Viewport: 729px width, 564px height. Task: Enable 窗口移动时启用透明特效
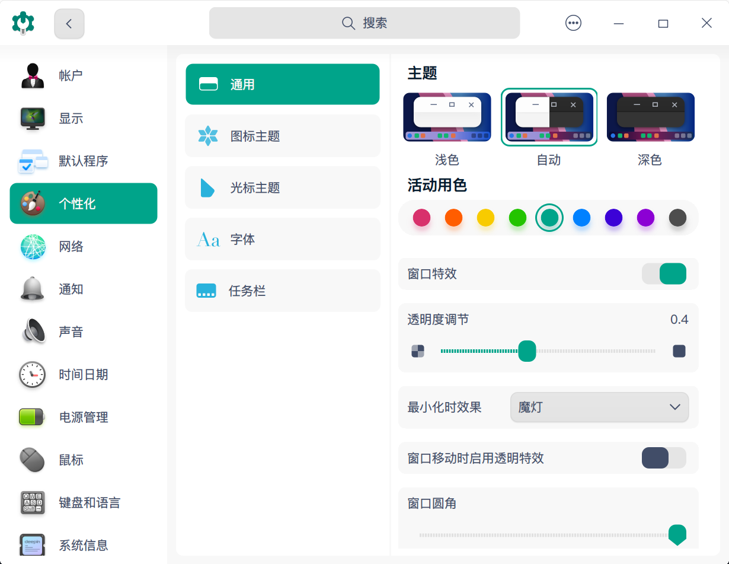point(664,458)
